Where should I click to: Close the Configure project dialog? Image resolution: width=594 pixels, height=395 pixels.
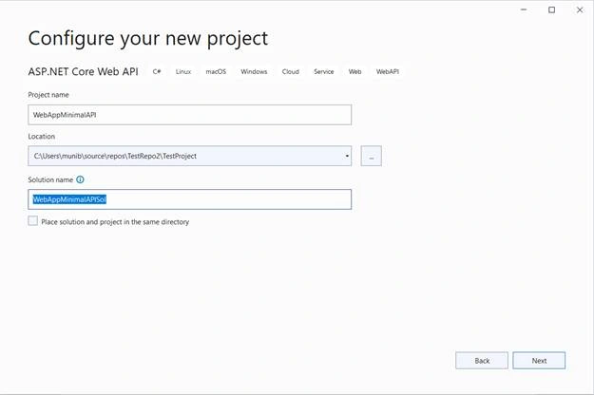[x=580, y=9]
